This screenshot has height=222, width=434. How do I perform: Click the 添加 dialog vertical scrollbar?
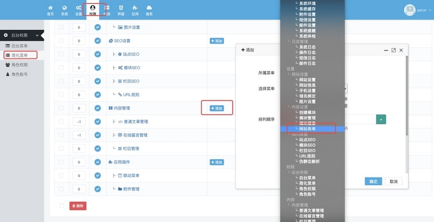click(406, 95)
